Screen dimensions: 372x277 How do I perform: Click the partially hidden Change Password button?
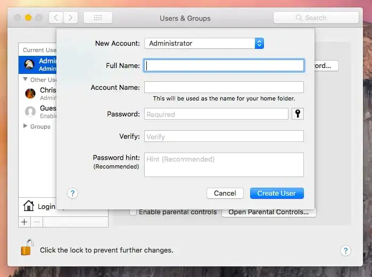326,65
